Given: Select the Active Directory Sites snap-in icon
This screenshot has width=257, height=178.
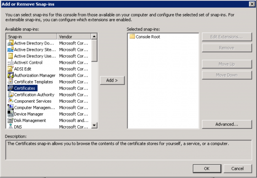Looking at the screenshot, I should (11, 50).
